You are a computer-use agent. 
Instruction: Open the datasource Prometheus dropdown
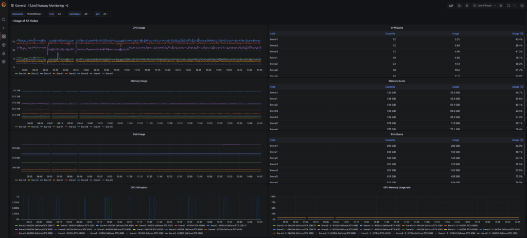click(34, 14)
